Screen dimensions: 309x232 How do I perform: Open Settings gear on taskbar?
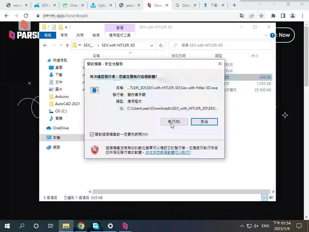[x=110, y=226]
